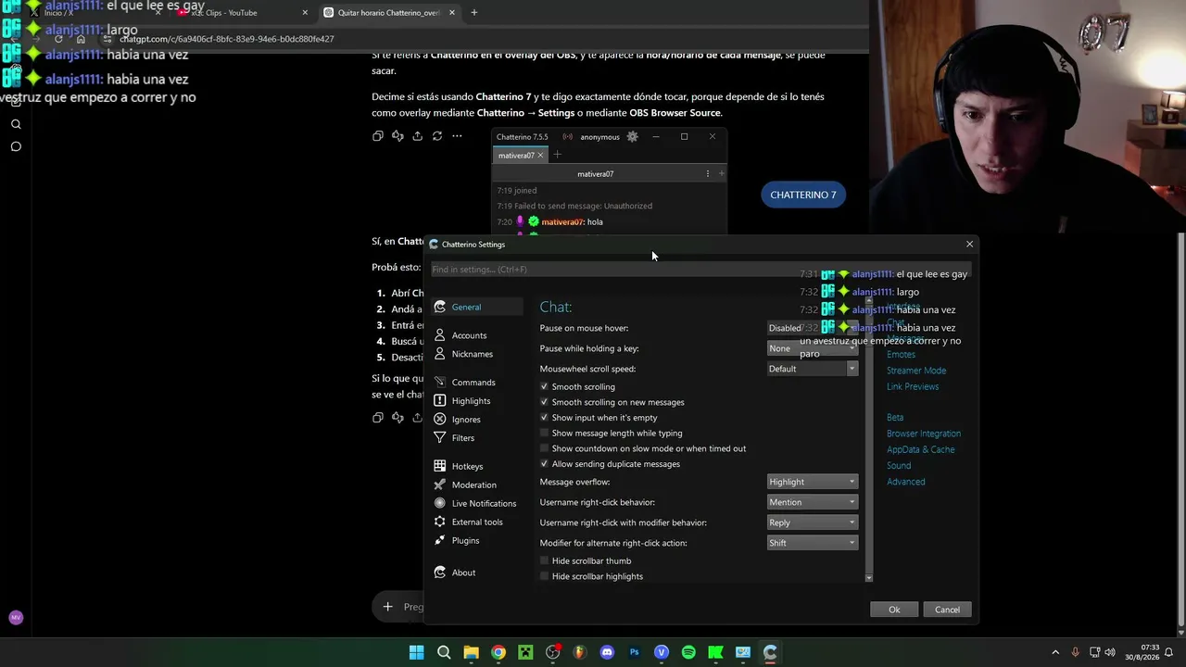Jump to the Sound section
Image resolution: width=1186 pixels, height=667 pixels.
pyautogui.click(x=899, y=465)
